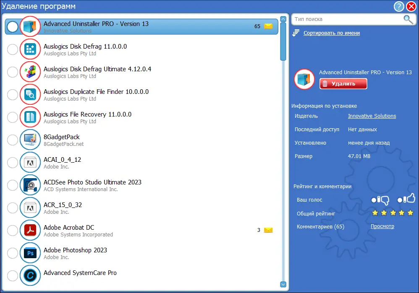Open the Просмотр comments link
Viewport: 419px width, 293px height.
(382, 226)
